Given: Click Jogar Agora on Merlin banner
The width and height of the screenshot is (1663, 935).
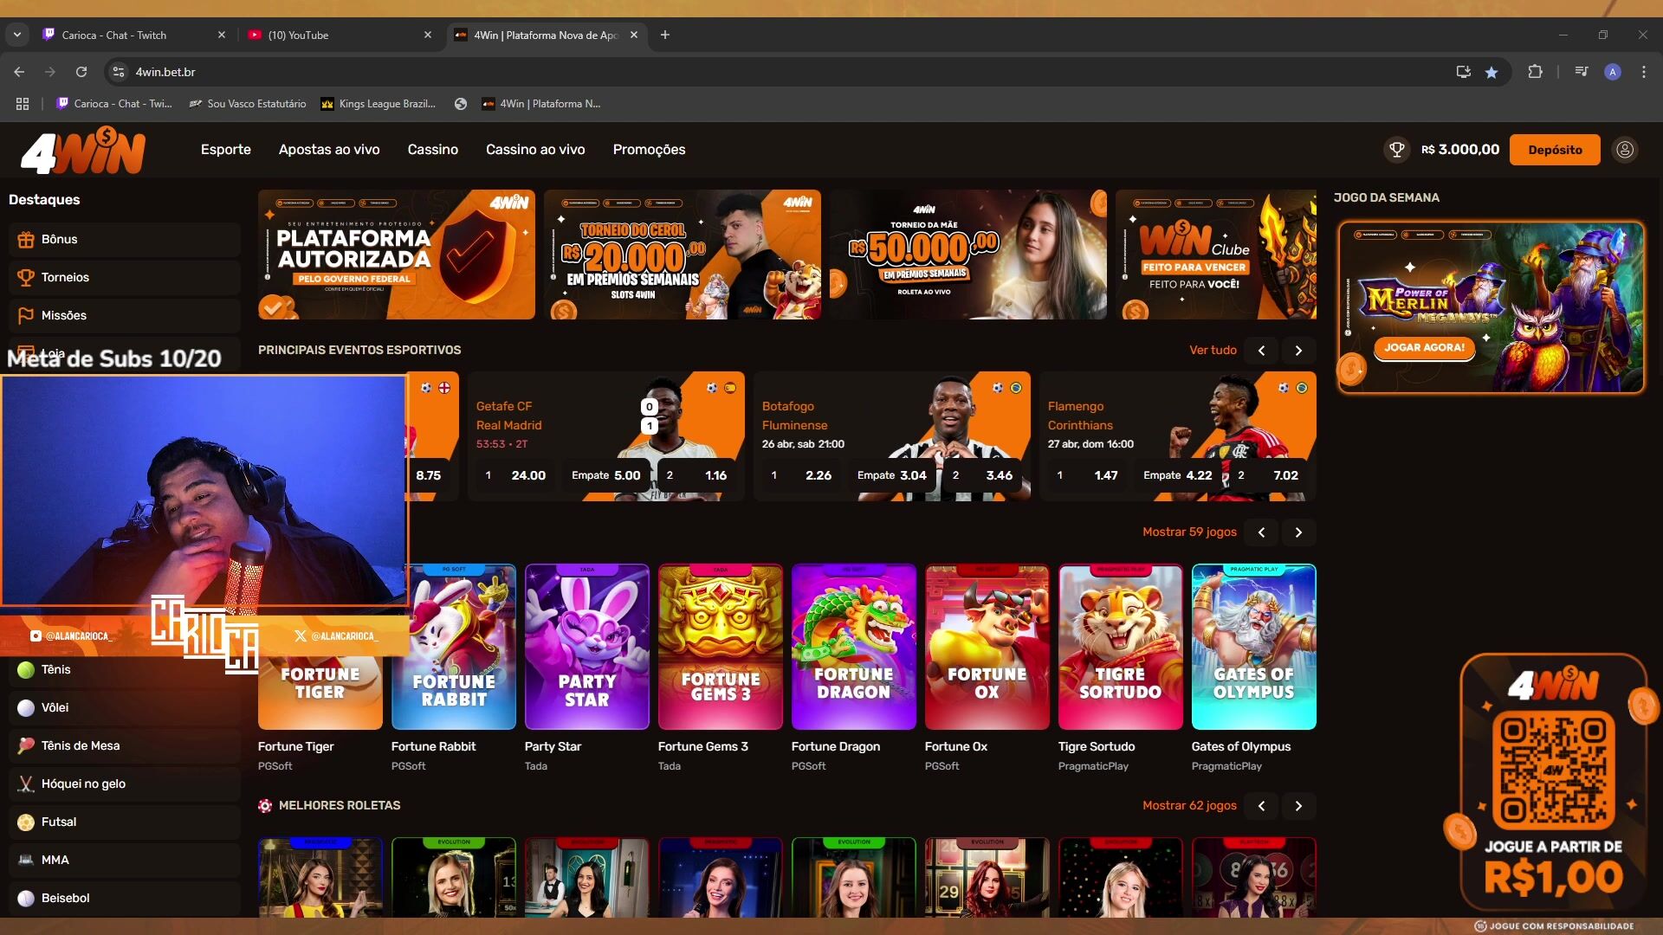Looking at the screenshot, I should click(1424, 347).
